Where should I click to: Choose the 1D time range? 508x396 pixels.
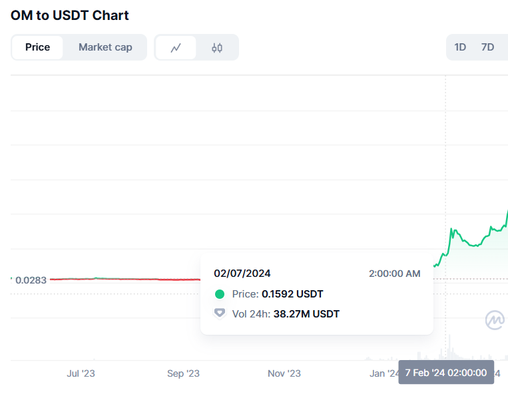(460, 47)
